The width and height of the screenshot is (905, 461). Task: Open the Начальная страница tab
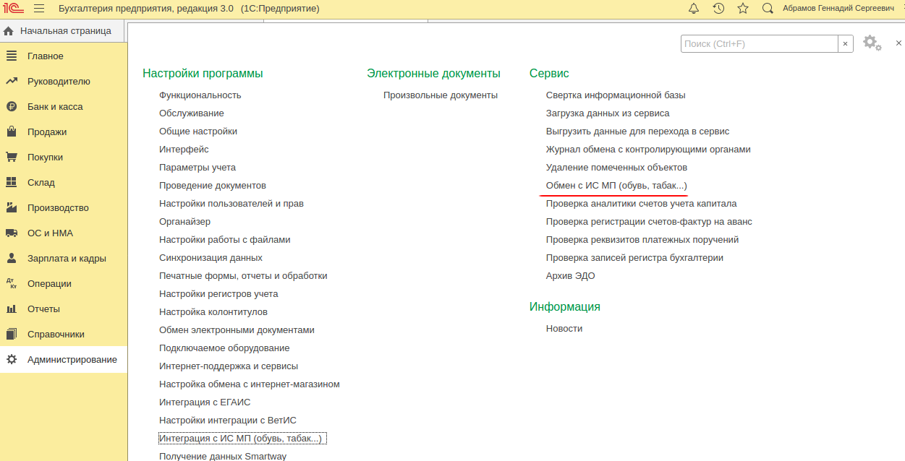click(63, 31)
